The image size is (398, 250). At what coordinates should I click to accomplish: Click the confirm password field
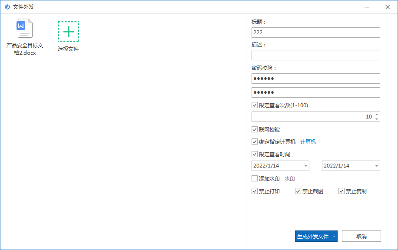coord(316,92)
